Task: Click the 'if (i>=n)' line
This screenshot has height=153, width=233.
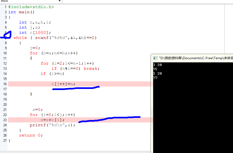Action: click(52, 74)
